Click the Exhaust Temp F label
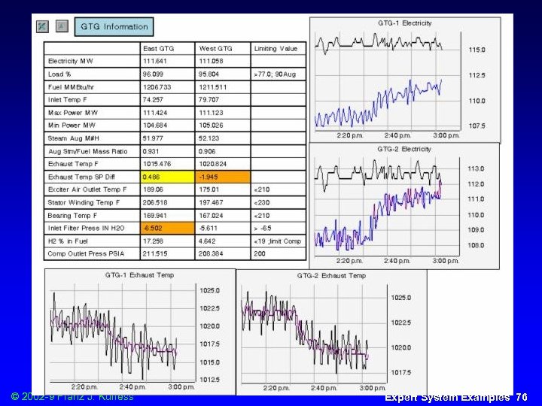The width and height of the screenshot is (542, 406). tap(73, 164)
